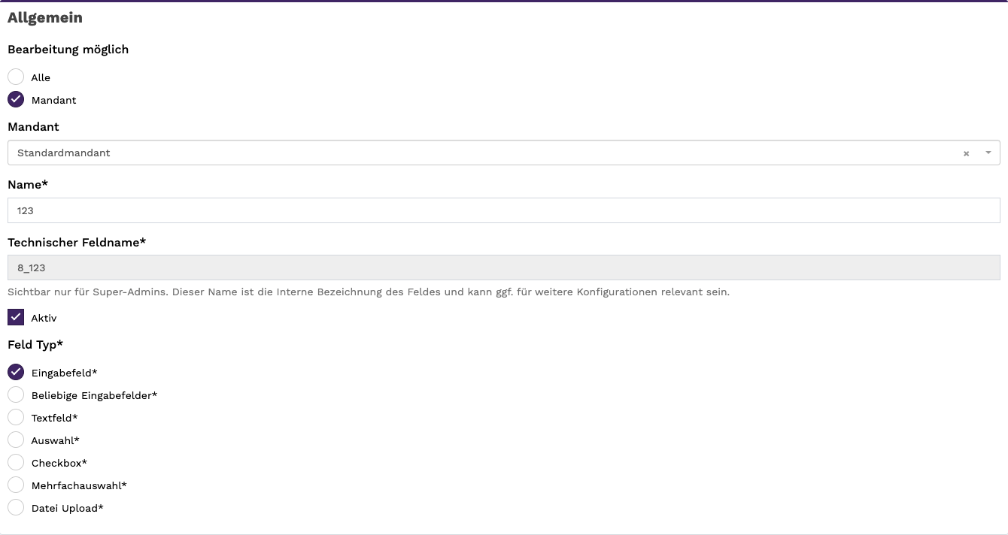The height and width of the screenshot is (535, 1008).
Task: Click the Aktiv label text
Action: 44,318
